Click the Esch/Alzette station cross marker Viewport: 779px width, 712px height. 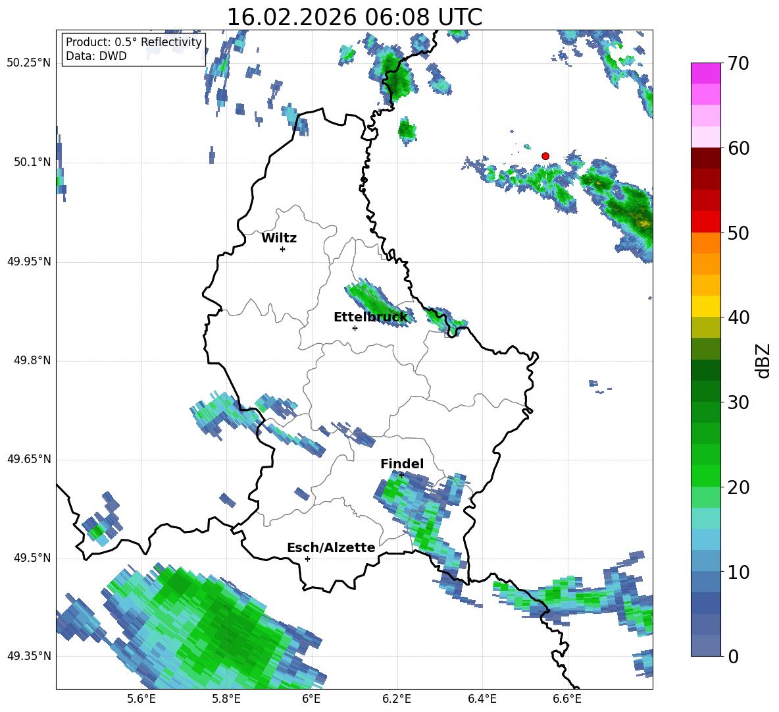[x=307, y=559]
